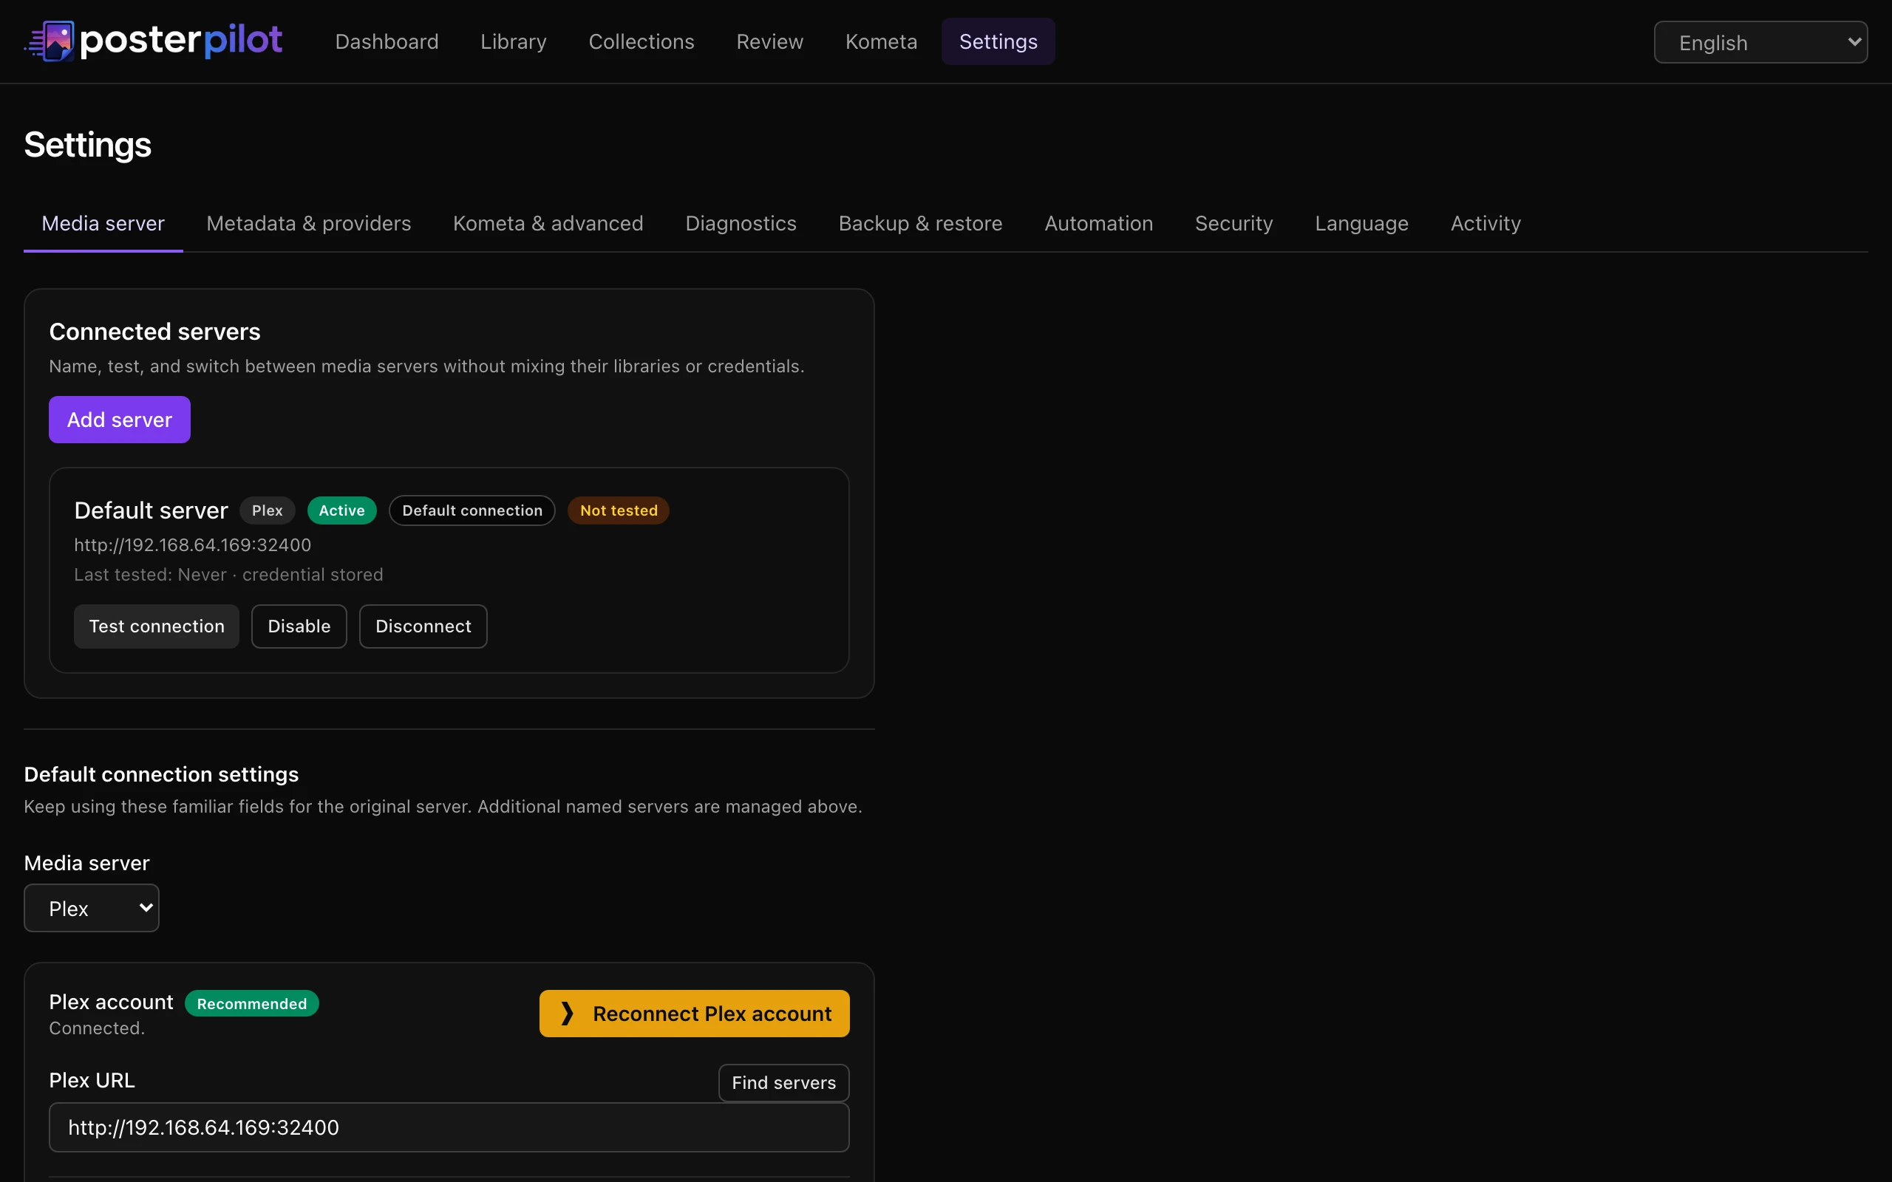Viewport: 1892px width, 1182px height.
Task: Click the Reconnect Plex account button
Action: click(x=694, y=1014)
